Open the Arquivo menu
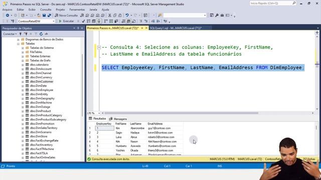This screenshot has width=321, height=180. pos(7,9)
